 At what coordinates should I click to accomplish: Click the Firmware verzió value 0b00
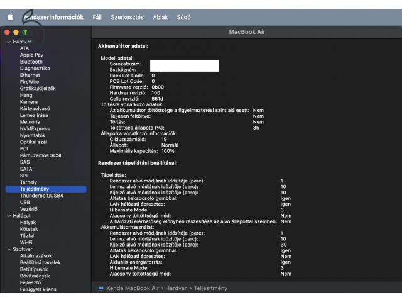tap(158, 87)
